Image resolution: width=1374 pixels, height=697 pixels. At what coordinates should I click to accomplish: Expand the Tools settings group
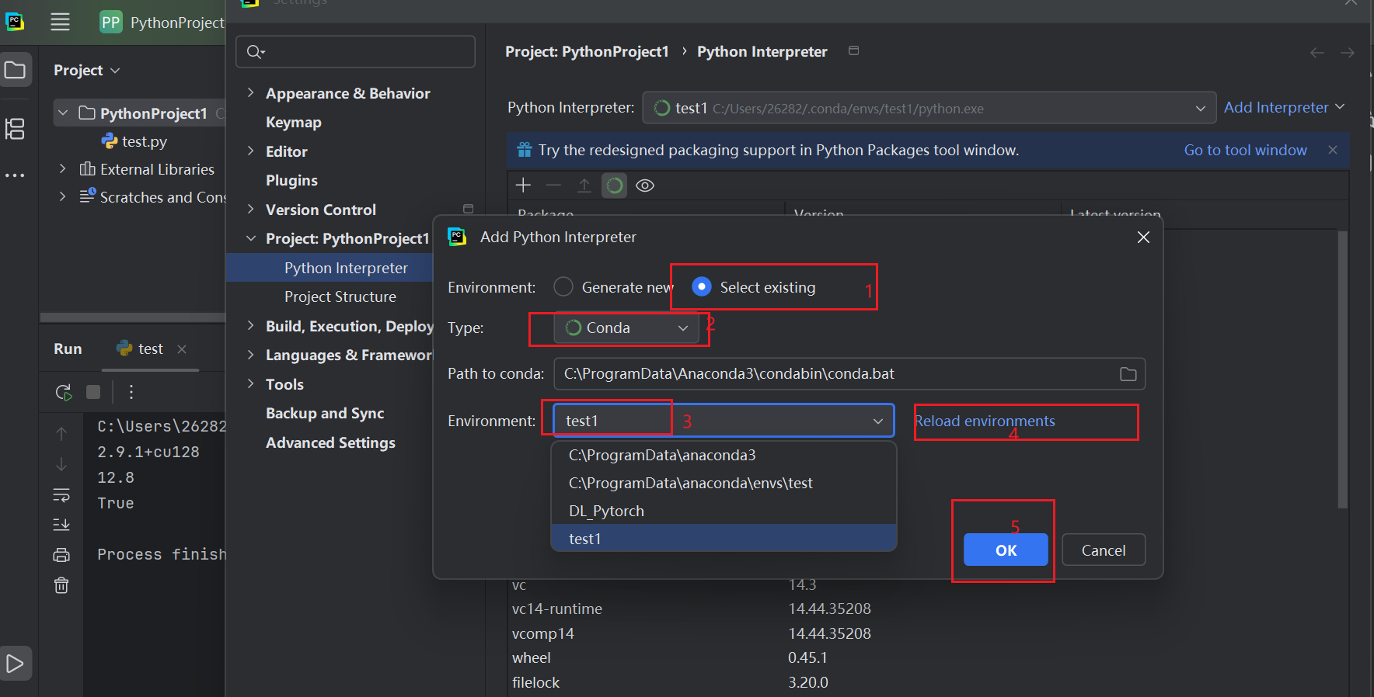(250, 383)
